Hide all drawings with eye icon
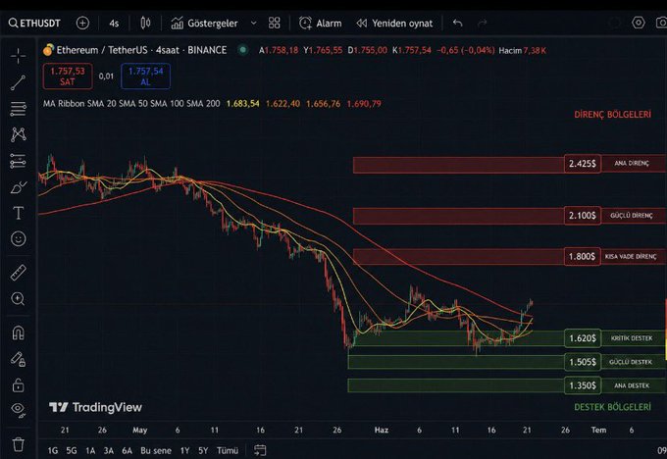 [x=19, y=410]
